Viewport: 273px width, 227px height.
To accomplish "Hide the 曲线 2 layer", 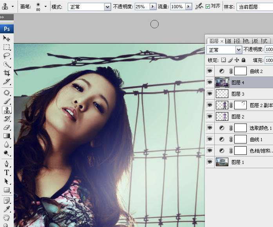I will tap(210, 71).
